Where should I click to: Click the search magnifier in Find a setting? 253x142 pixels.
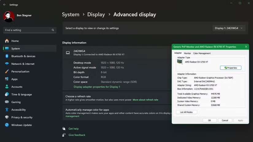tap(53, 30)
